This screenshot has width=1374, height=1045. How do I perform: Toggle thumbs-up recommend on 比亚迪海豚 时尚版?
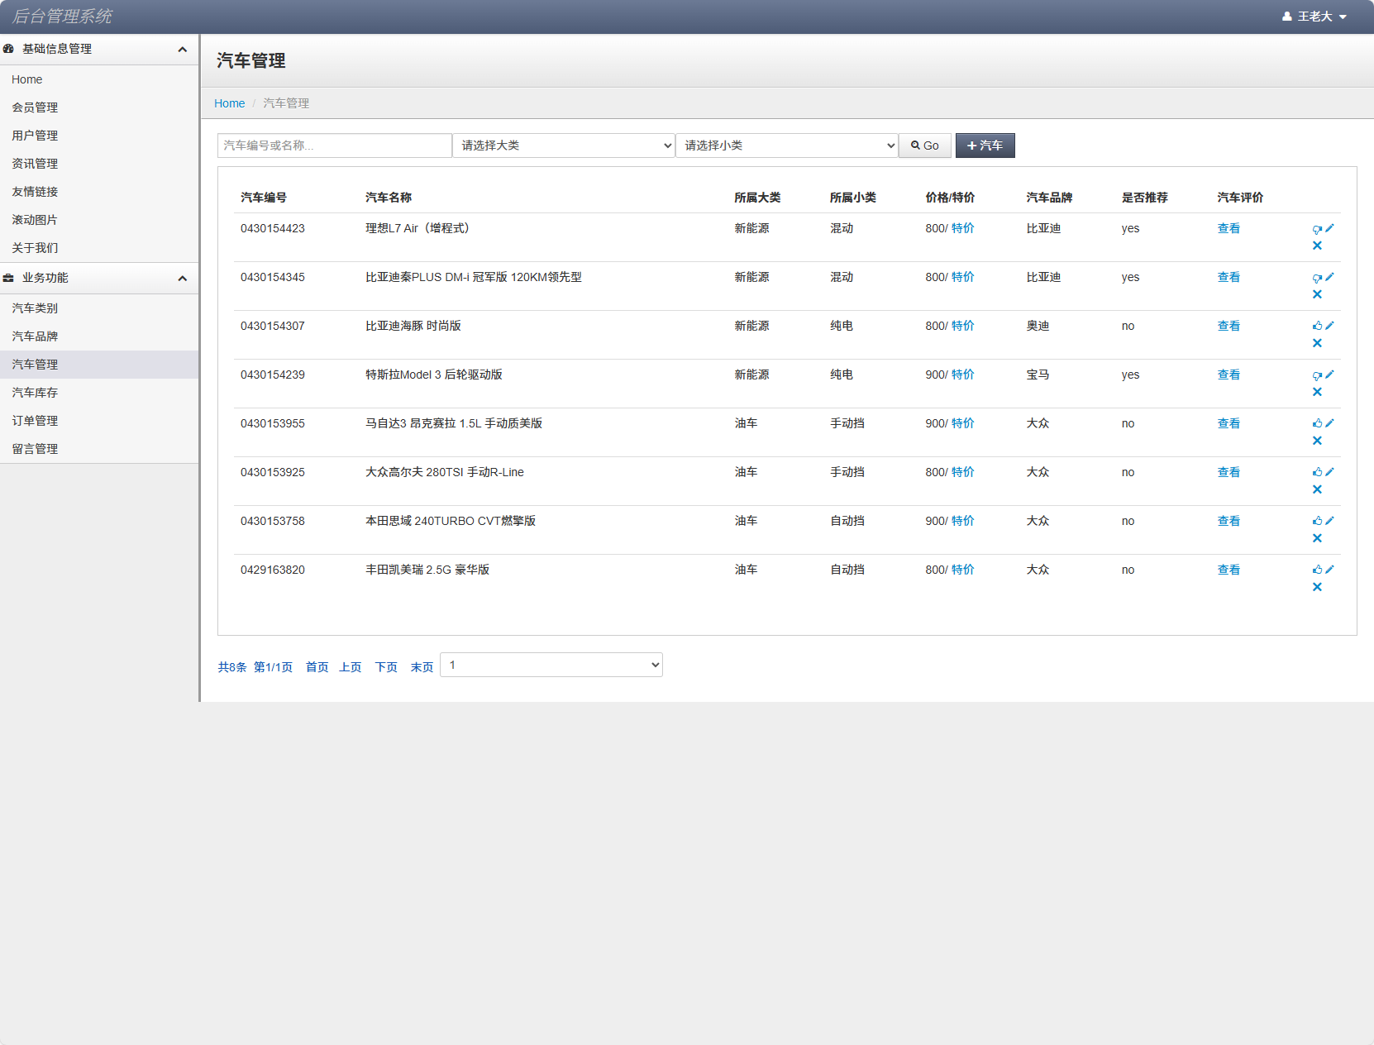(1317, 326)
